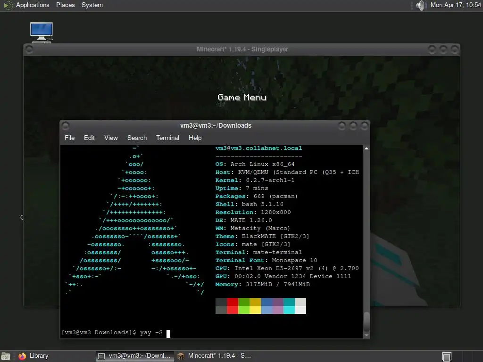Screen dimensions: 483x362
Task: Click the terminal icon in the taskbar button
Action: [x=101, y=356]
